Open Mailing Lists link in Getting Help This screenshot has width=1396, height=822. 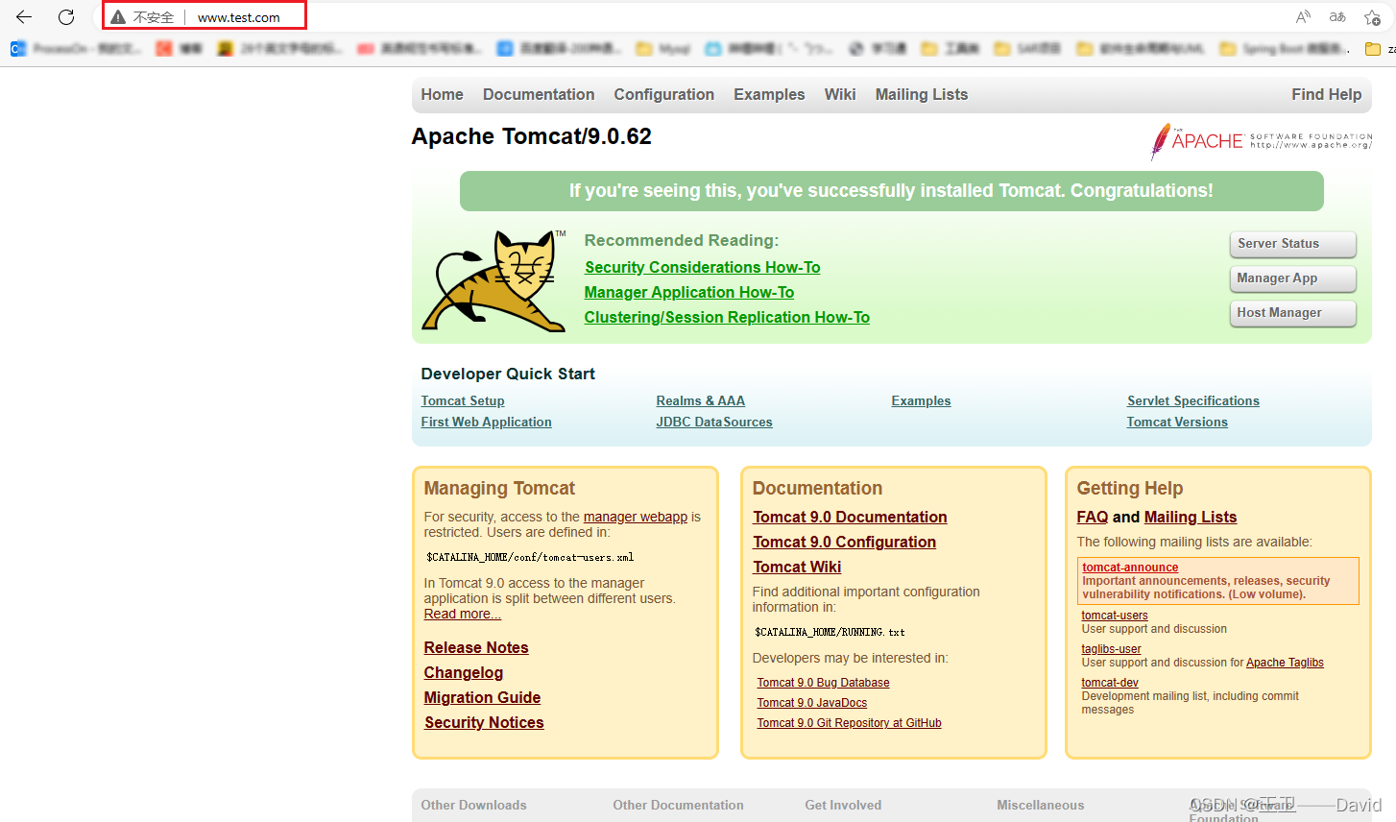pos(1191,517)
